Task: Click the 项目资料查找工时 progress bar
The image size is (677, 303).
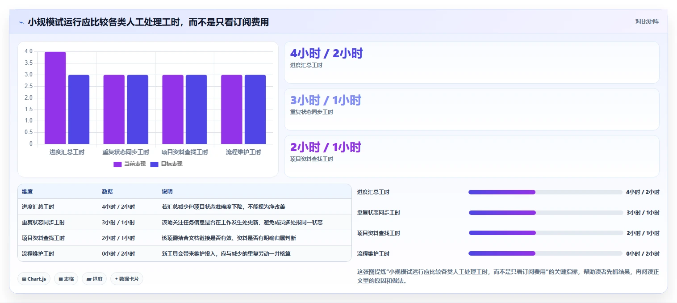Action: (545, 233)
